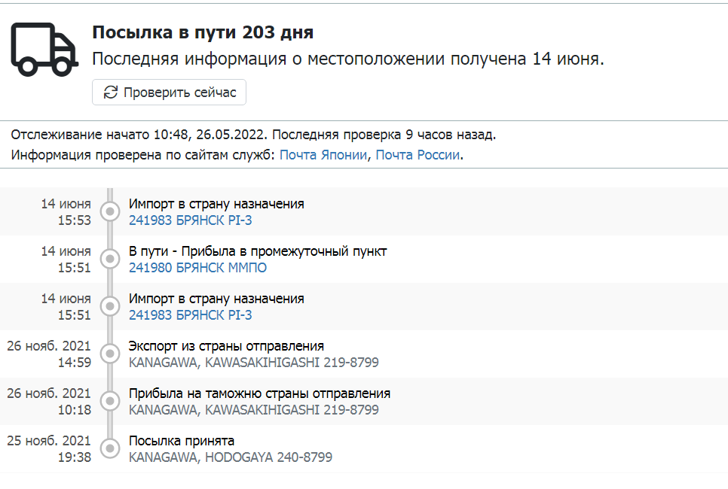
Task: Open the "241980 БРЯНСК ММПО" location link
Action: (197, 268)
